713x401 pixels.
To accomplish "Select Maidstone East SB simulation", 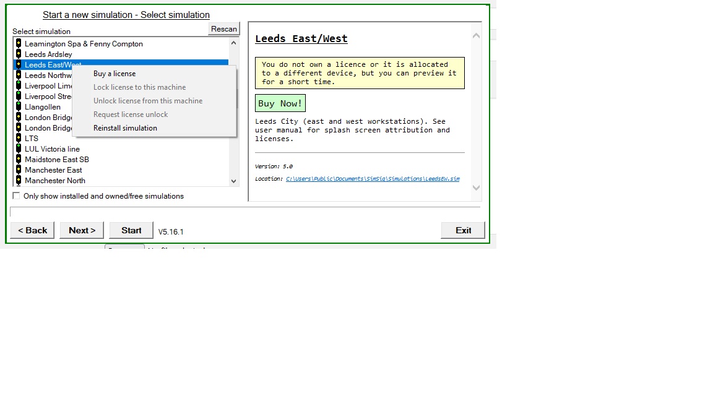I will [57, 159].
